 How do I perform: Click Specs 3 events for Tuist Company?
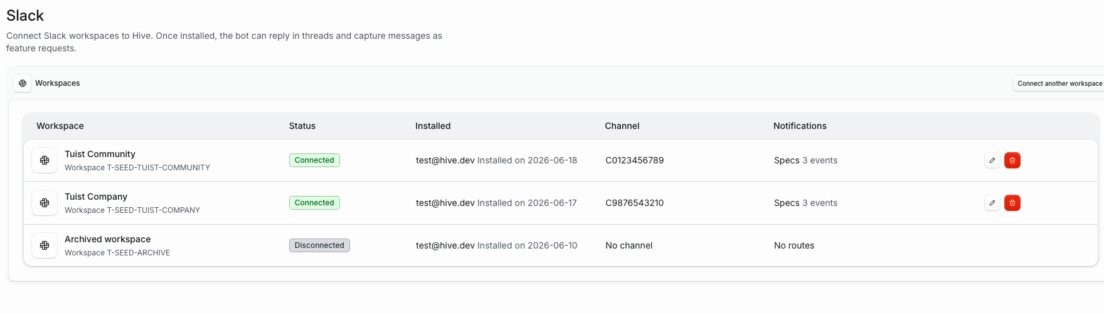point(806,203)
